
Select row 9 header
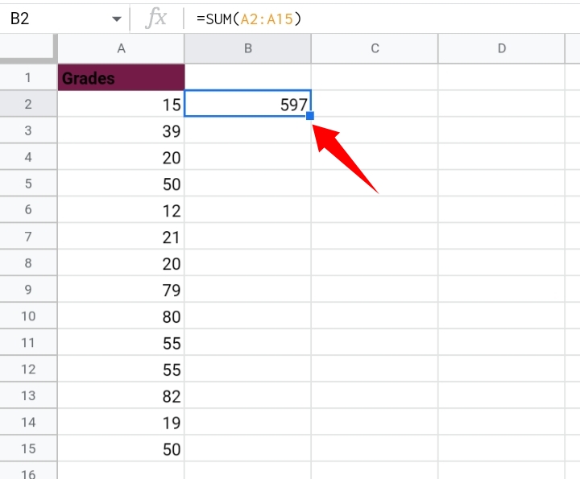28,289
